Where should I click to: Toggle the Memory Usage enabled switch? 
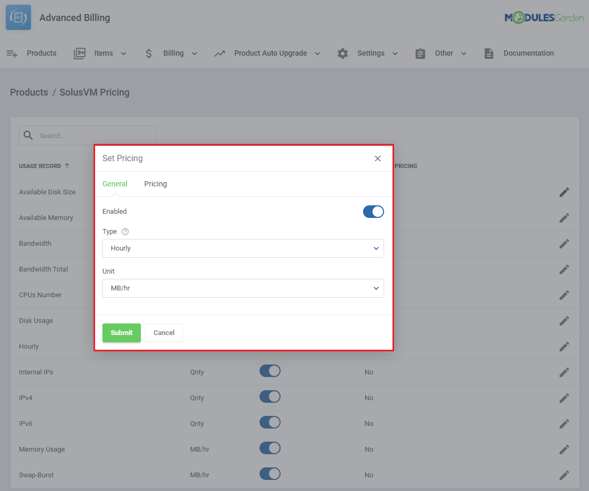(x=270, y=448)
